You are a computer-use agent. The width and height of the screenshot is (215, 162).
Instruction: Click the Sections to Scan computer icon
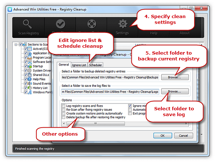click(25, 44)
